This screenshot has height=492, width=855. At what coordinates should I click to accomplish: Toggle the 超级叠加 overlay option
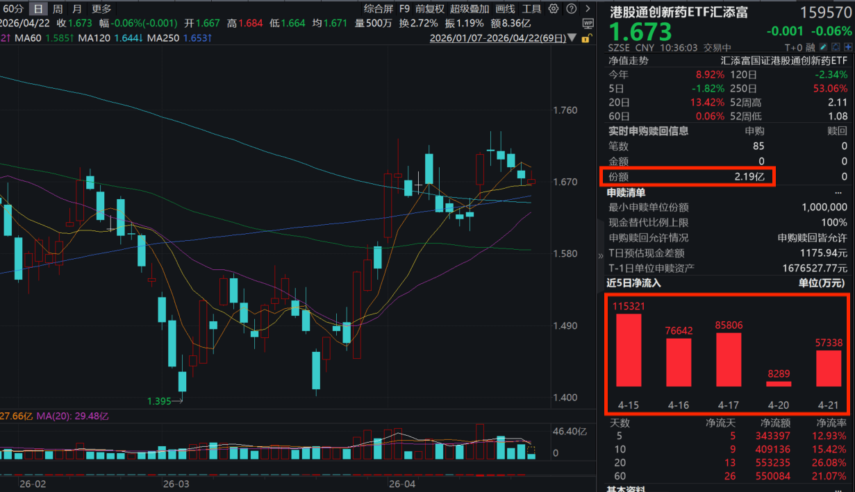tap(469, 9)
